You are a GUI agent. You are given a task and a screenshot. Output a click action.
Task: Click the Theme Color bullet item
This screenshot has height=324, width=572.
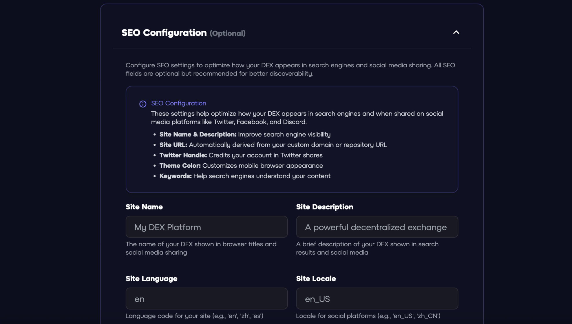tap(241, 166)
